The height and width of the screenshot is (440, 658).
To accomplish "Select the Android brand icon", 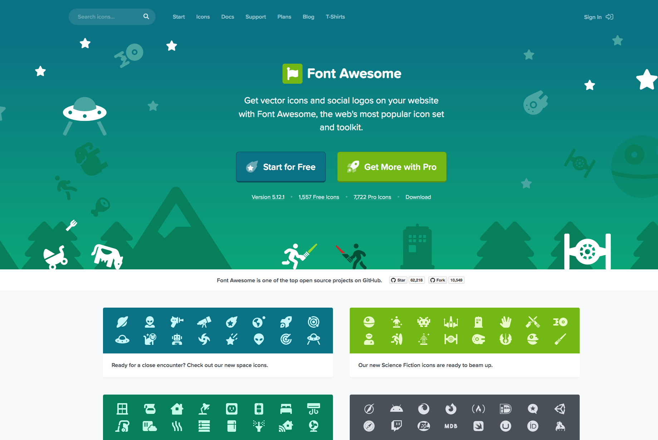I will pos(397,409).
